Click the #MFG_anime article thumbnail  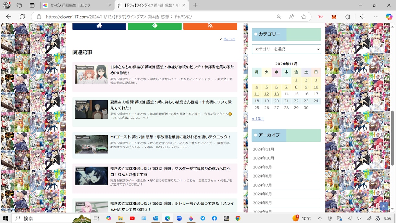pyautogui.click(x=92, y=144)
